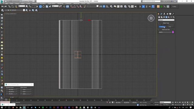This screenshot has height=109, width=194.
Task: Open the selection filter dropdown
Action: point(22,6)
